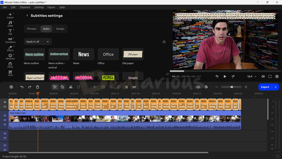Viewport: 282px width, 159px height.
Task: Click the Export button
Action: [265, 87]
